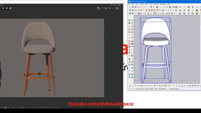
Task: Click the Redo arrow in SketchUp toolbar
Action: (154, 7)
